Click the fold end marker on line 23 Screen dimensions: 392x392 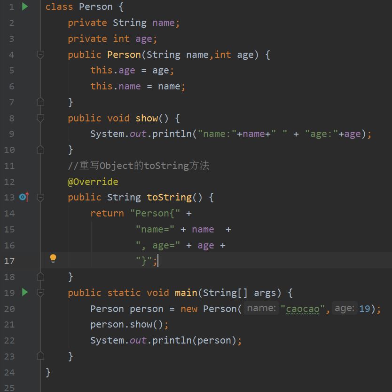(40, 356)
